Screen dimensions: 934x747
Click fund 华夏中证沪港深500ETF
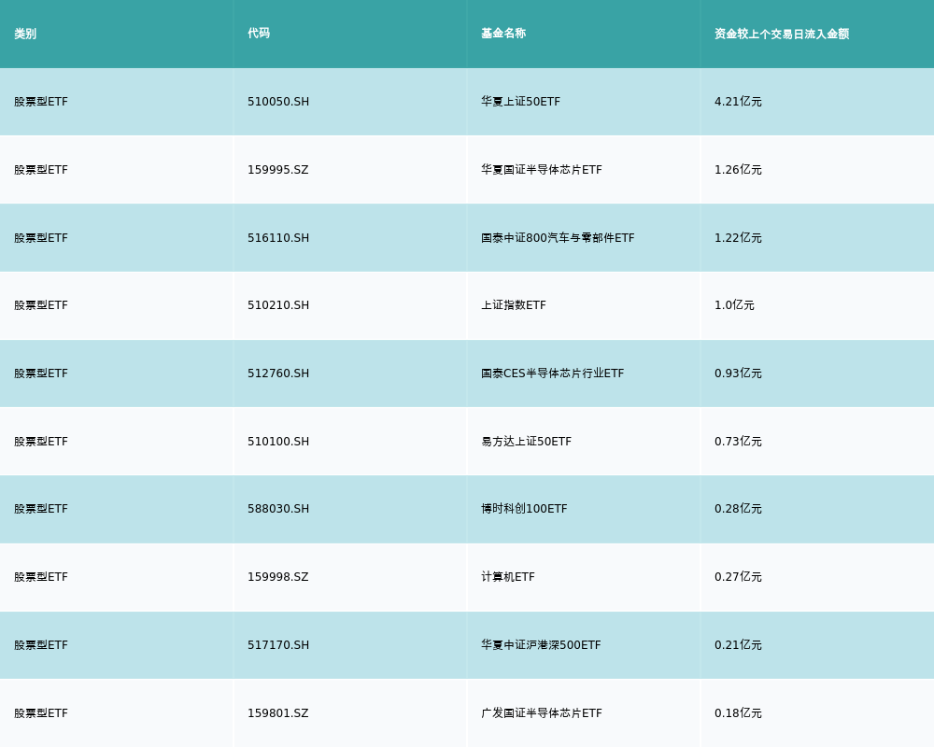coord(541,645)
